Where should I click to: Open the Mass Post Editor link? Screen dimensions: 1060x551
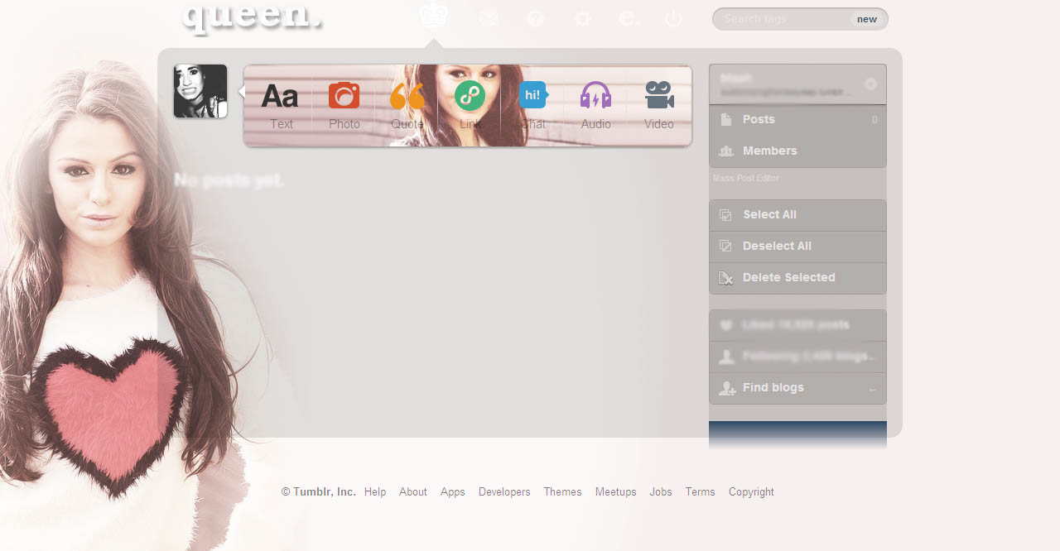(x=746, y=178)
